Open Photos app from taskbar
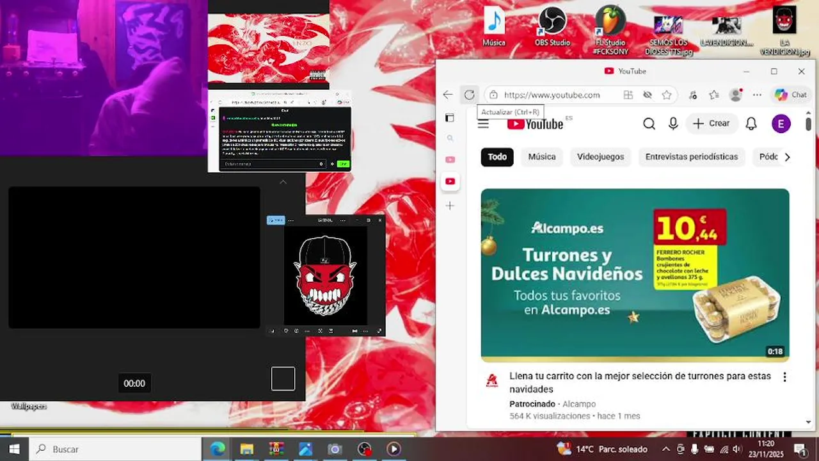 (305, 449)
